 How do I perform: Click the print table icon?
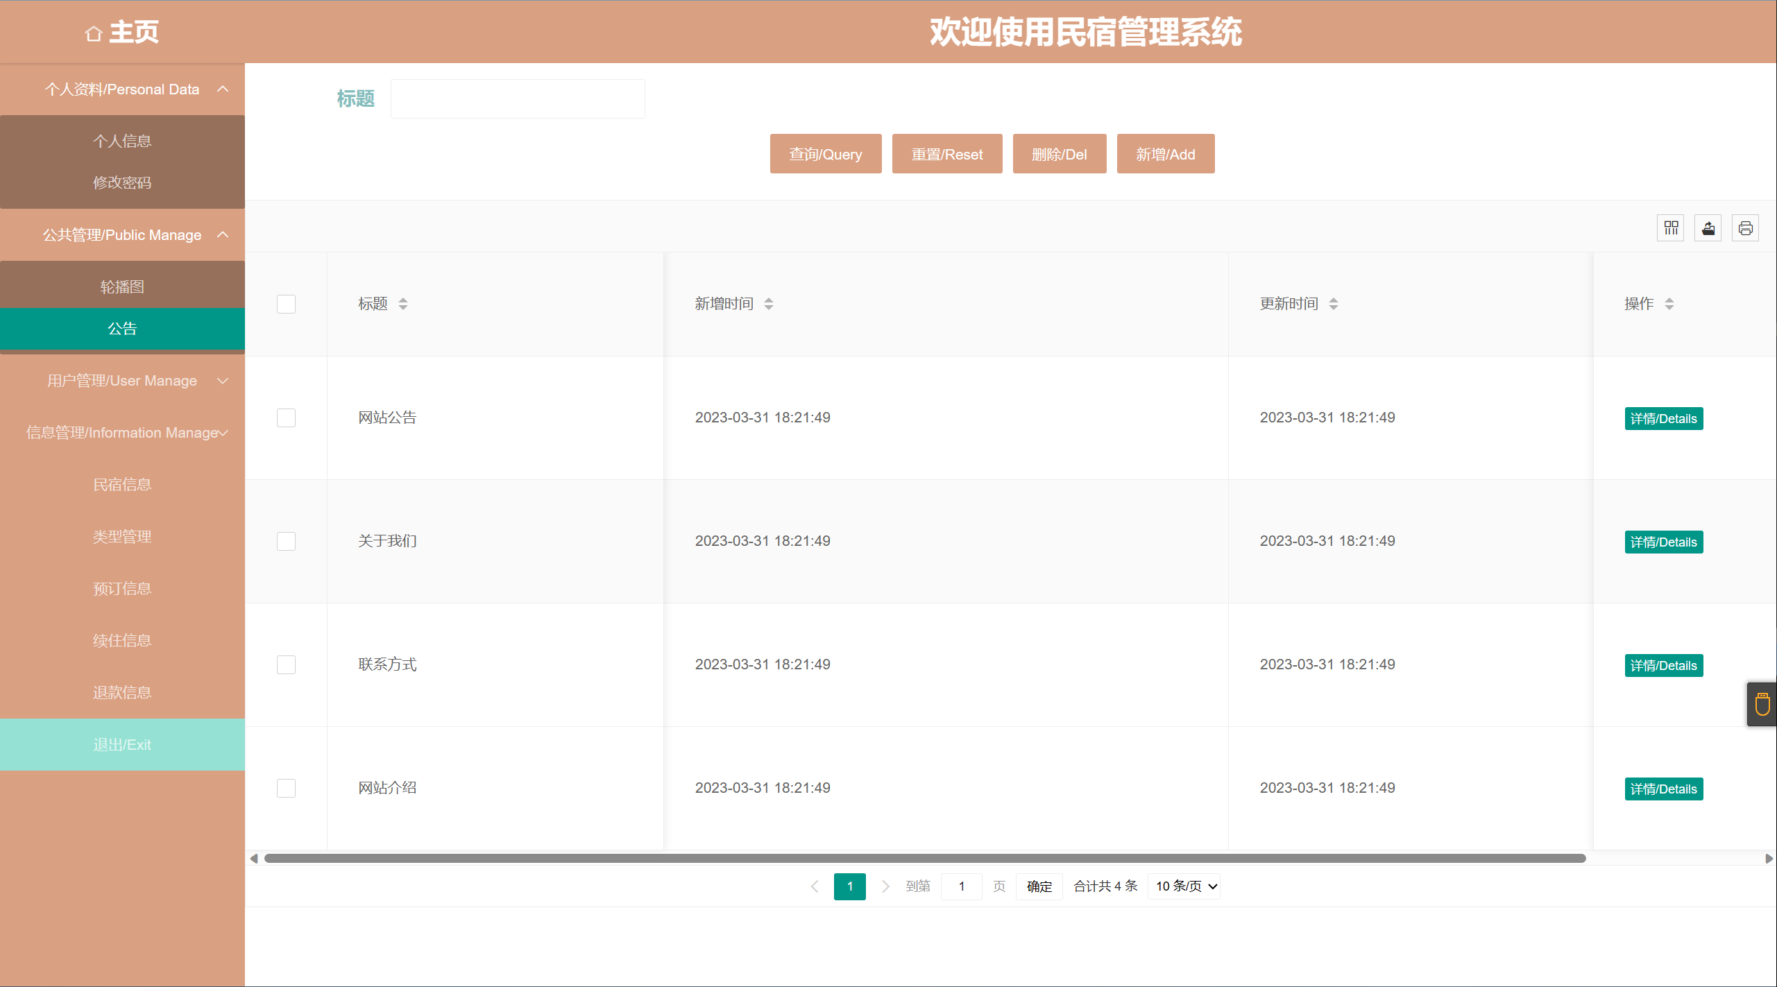[1746, 228]
